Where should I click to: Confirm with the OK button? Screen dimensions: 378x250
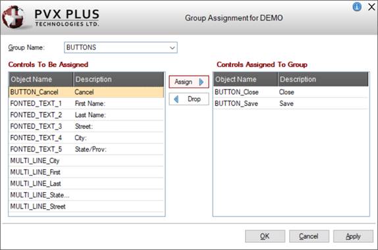(x=265, y=236)
